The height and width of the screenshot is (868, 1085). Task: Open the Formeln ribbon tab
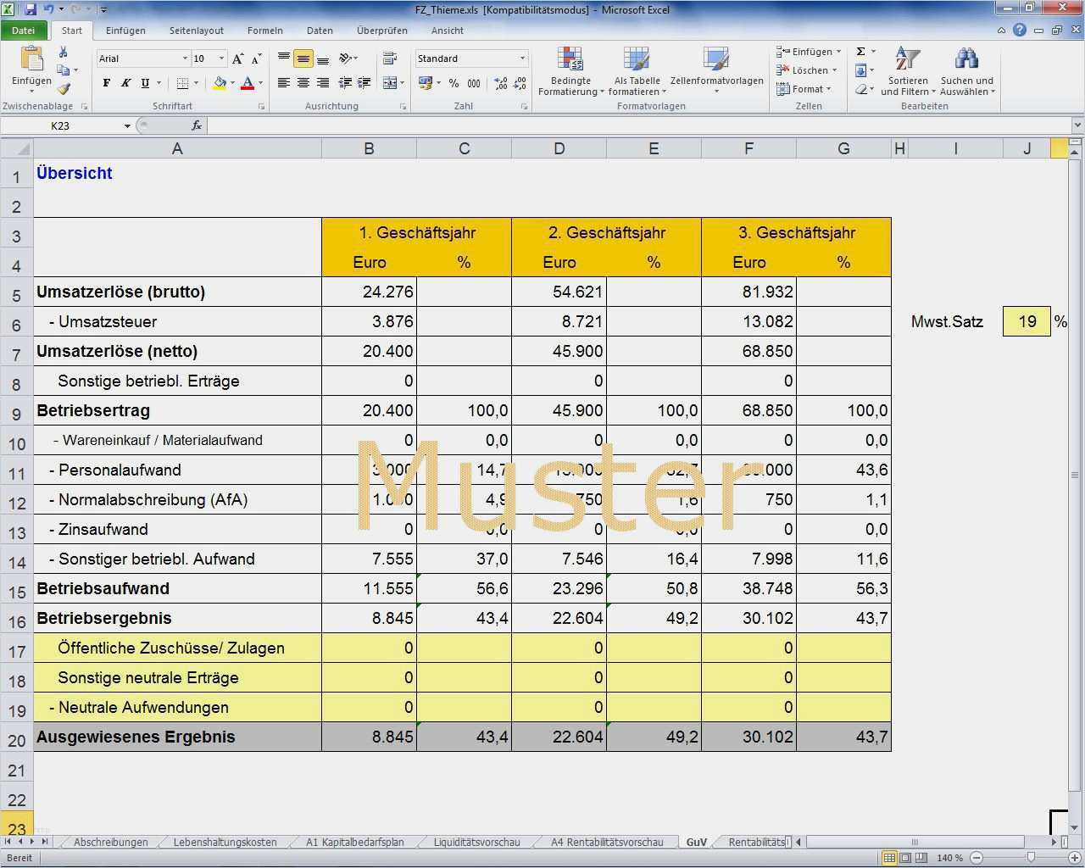click(x=265, y=31)
